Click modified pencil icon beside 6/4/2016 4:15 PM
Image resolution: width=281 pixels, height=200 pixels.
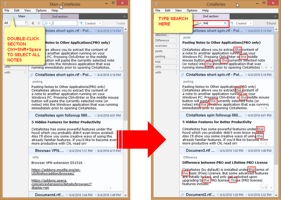pos(96,151)
